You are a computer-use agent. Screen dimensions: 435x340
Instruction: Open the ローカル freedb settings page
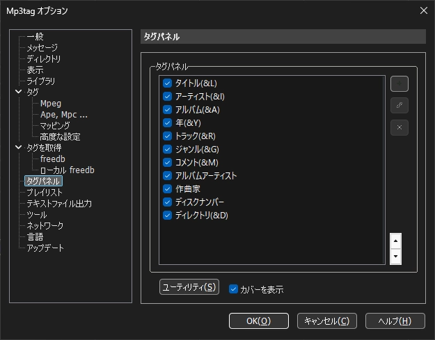[68, 170]
